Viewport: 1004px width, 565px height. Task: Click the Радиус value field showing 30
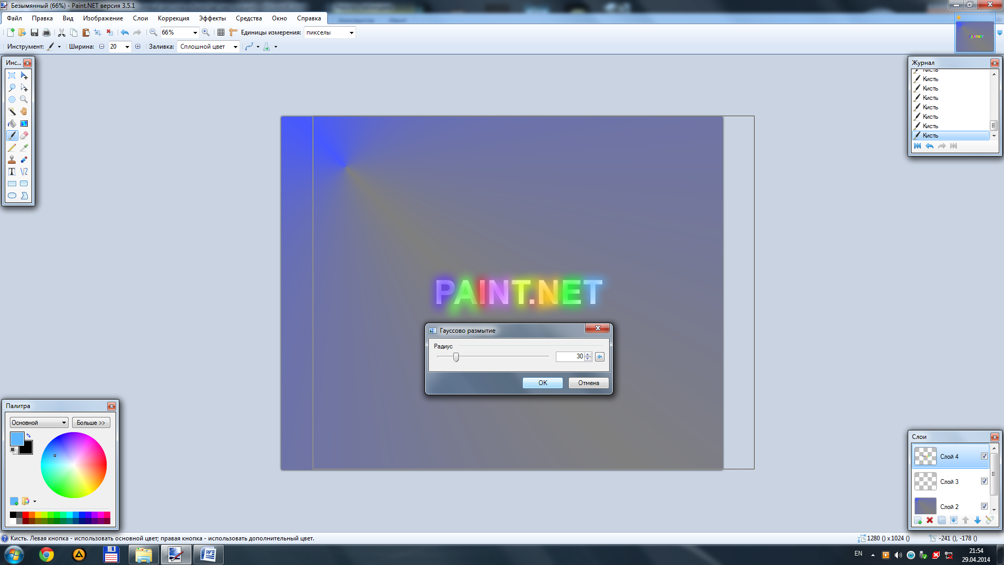[x=569, y=357]
